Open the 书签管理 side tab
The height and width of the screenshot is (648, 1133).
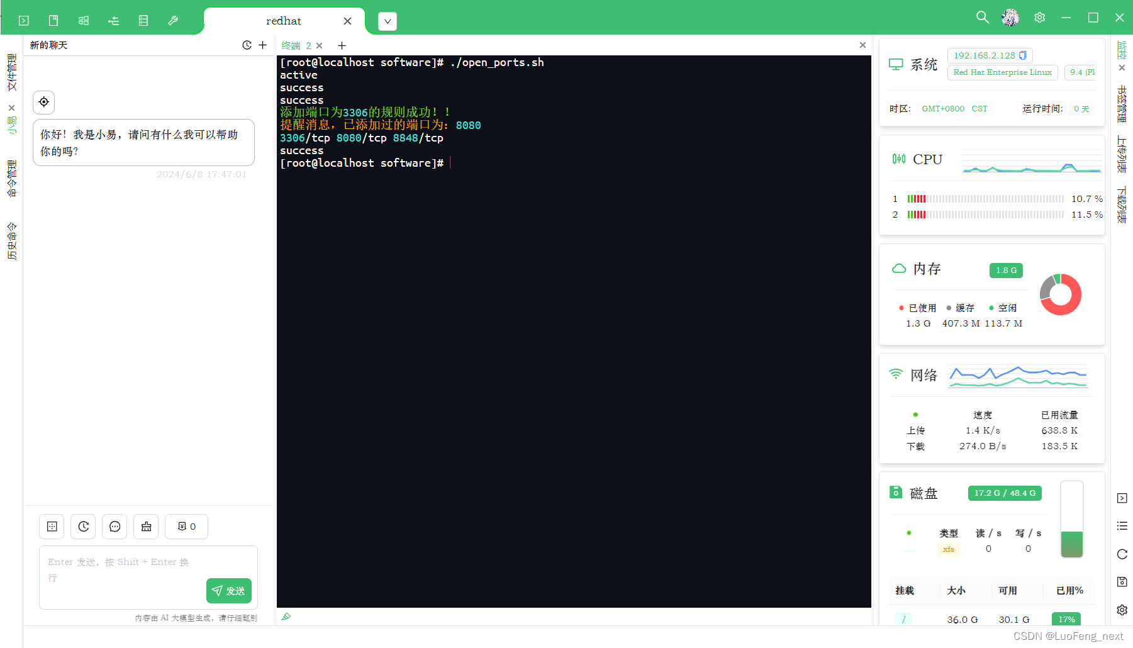tap(1122, 104)
